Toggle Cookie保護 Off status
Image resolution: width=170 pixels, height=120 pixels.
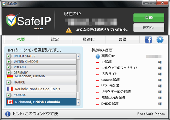coord(160,80)
